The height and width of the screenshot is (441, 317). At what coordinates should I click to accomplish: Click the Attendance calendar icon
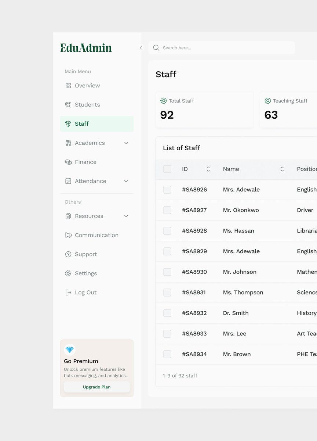(x=68, y=181)
